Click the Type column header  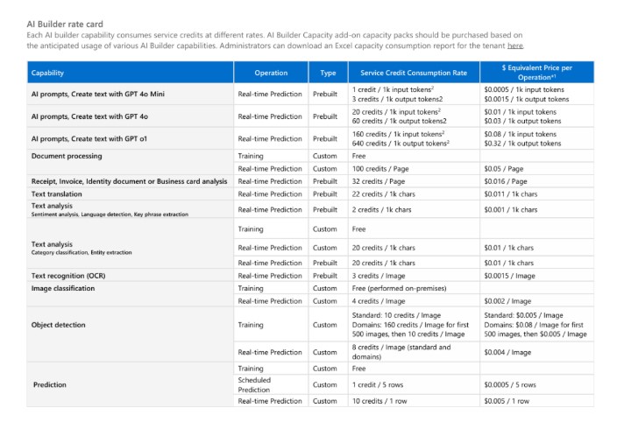pyautogui.click(x=328, y=73)
